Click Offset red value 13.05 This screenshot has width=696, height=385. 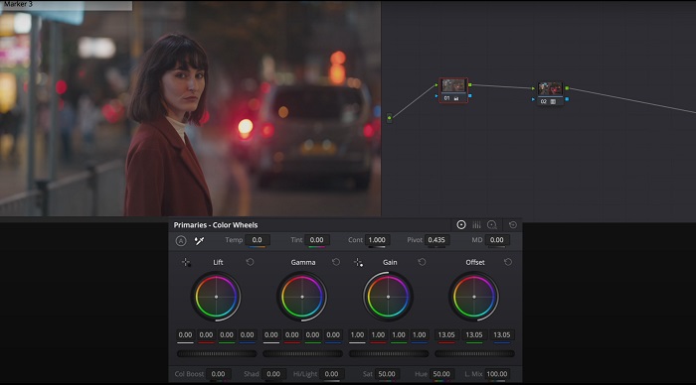[x=446, y=335]
